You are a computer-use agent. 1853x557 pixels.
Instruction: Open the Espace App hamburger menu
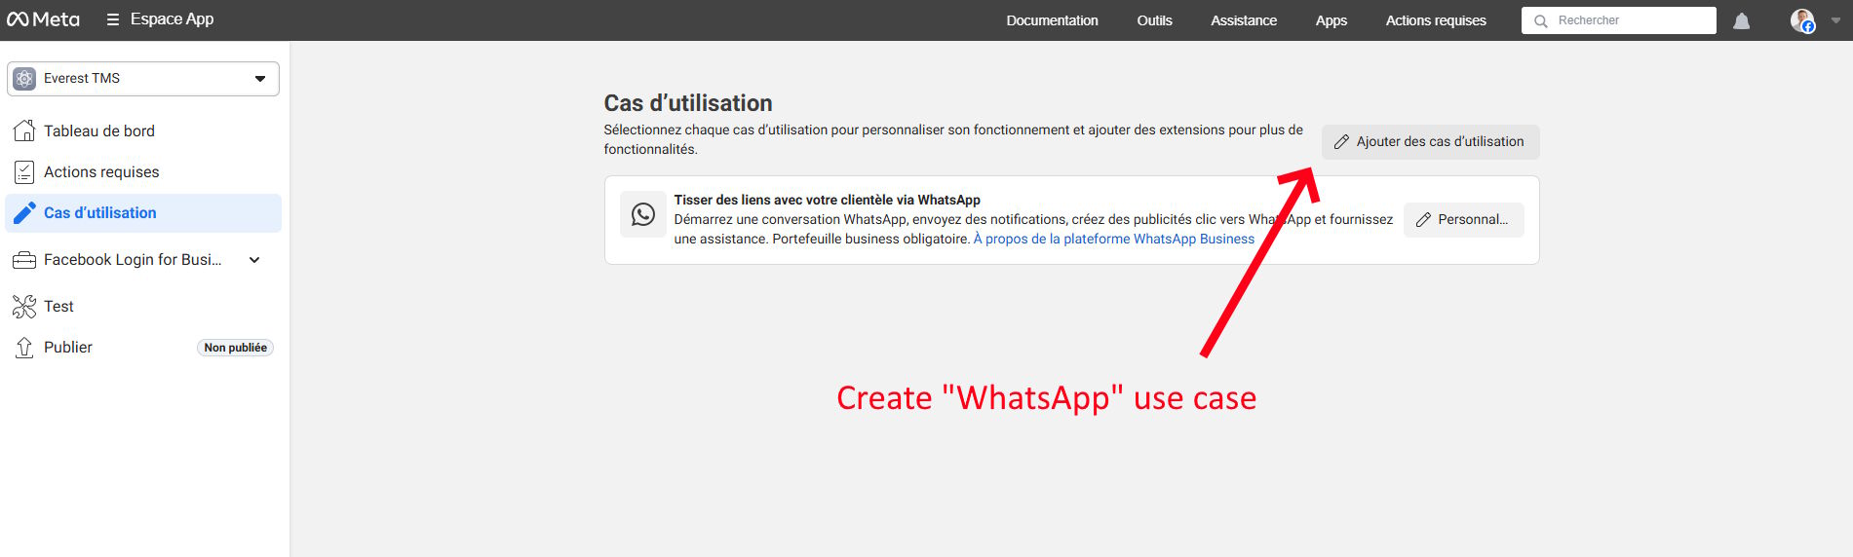(113, 19)
